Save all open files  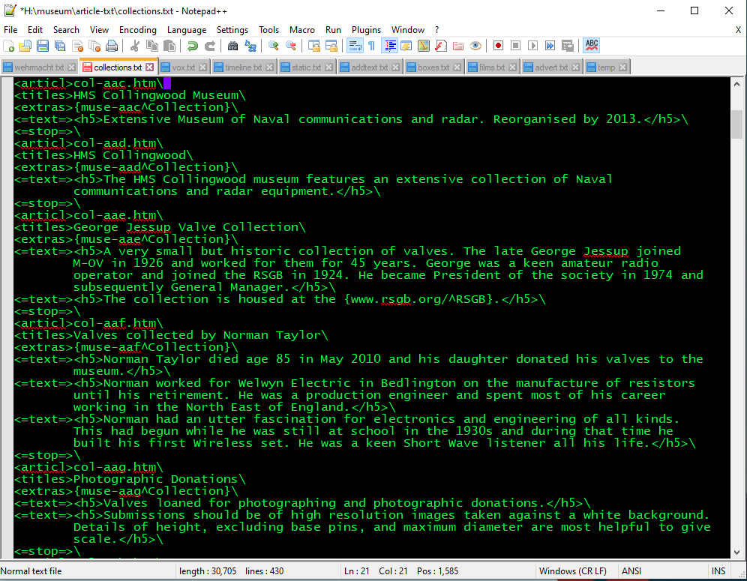pos(60,46)
